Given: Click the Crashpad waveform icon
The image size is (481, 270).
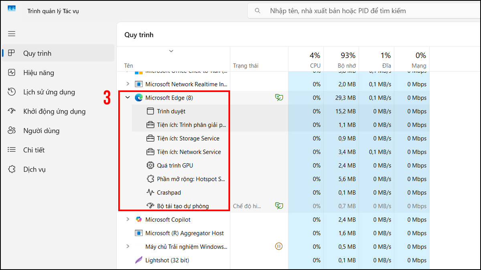Looking at the screenshot, I should [x=150, y=192].
